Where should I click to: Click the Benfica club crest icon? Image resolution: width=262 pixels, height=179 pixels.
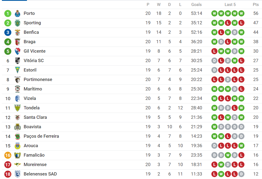tap(18, 32)
